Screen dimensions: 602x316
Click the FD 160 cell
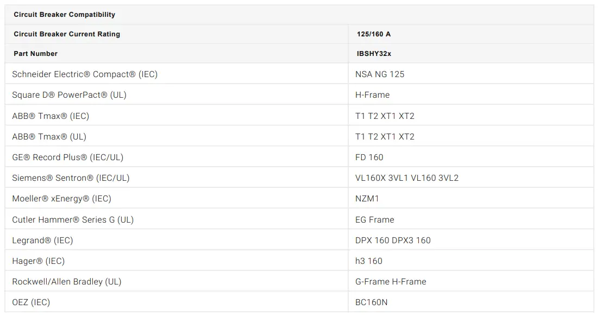pyautogui.click(x=369, y=157)
